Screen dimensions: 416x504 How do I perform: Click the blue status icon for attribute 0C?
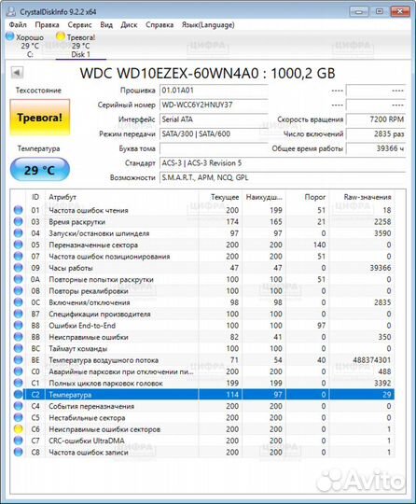[19, 302]
